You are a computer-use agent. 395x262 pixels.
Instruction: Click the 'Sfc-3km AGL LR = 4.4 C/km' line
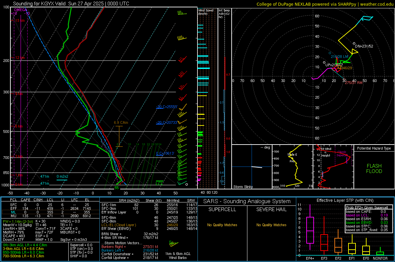25,245
